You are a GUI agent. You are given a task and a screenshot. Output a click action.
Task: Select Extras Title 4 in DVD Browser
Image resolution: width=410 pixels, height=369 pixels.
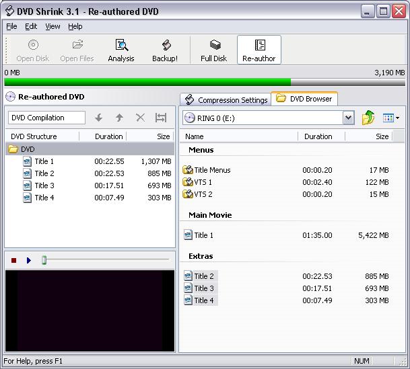click(x=286, y=300)
